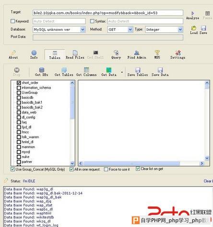The height and width of the screenshot is (227, 213).
Task: Click the Get Columns icon
Action: click(x=86, y=70)
